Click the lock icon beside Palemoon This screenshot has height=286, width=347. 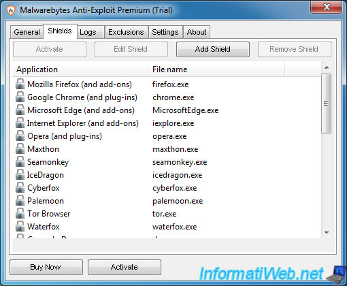[x=20, y=200]
